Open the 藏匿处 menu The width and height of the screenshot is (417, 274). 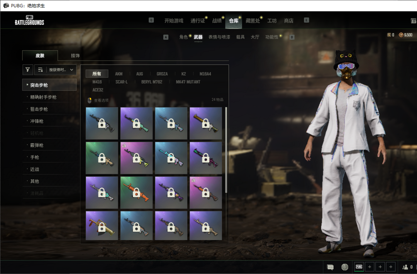tap(253, 21)
